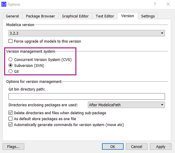Open the Graphical Editor tab
The width and height of the screenshot is (175, 153).
(x=75, y=16)
